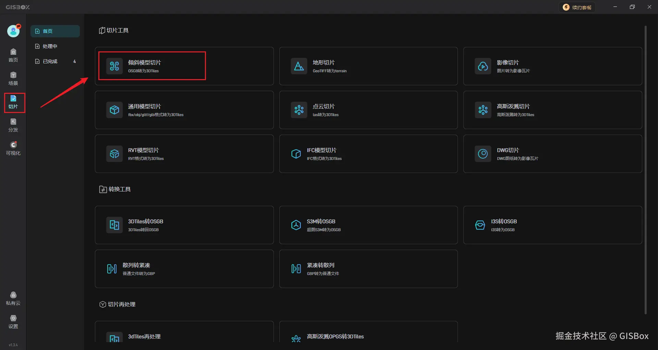The width and height of the screenshot is (658, 350).
Task: Click the 通用模型切片 cube icon
Action: 114,110
